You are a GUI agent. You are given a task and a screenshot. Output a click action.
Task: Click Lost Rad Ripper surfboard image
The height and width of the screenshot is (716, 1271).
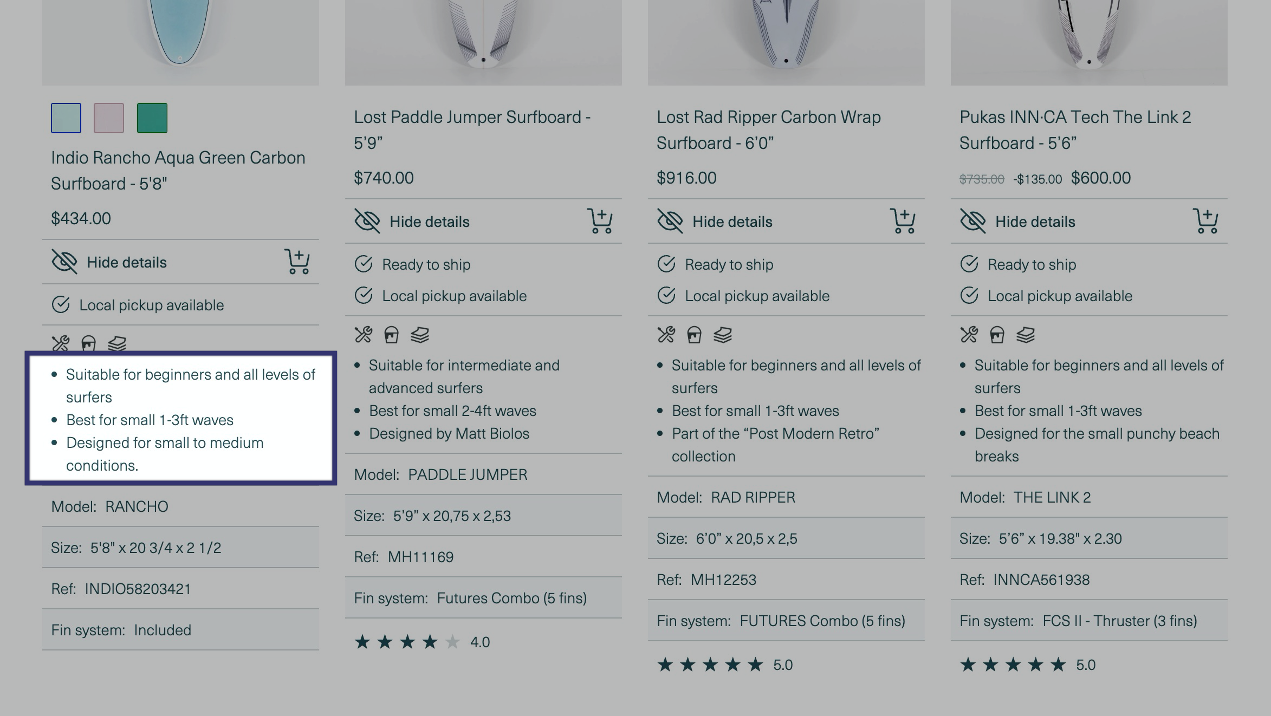click(x=786, y=42)
